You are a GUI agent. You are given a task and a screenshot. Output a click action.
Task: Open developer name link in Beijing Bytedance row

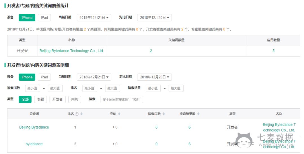[x=279, y=127]
